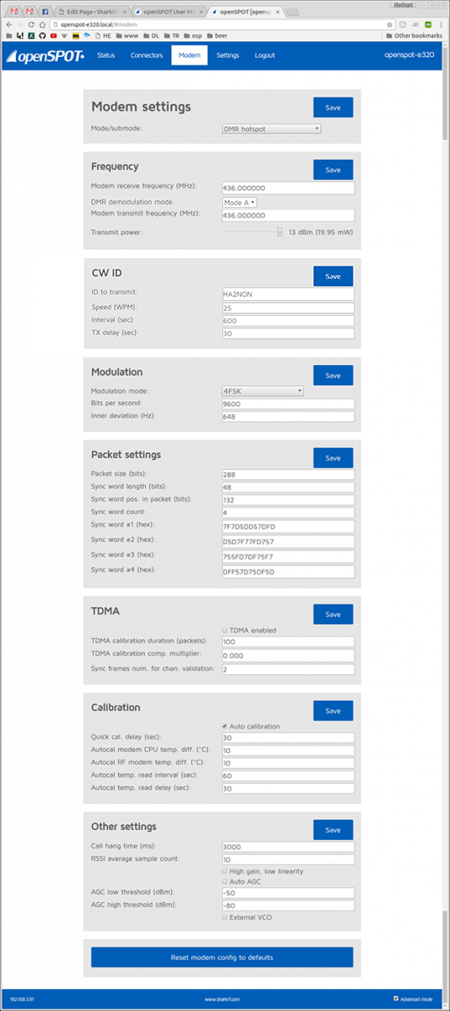Save the Frequency section
The height and width of the screenshot is (1011, 450).
point(333,169)
